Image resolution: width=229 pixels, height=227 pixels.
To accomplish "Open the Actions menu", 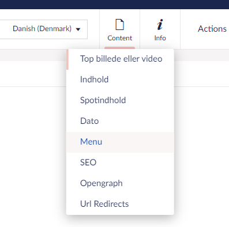I will pyautogui.click(x=212, y=29).
